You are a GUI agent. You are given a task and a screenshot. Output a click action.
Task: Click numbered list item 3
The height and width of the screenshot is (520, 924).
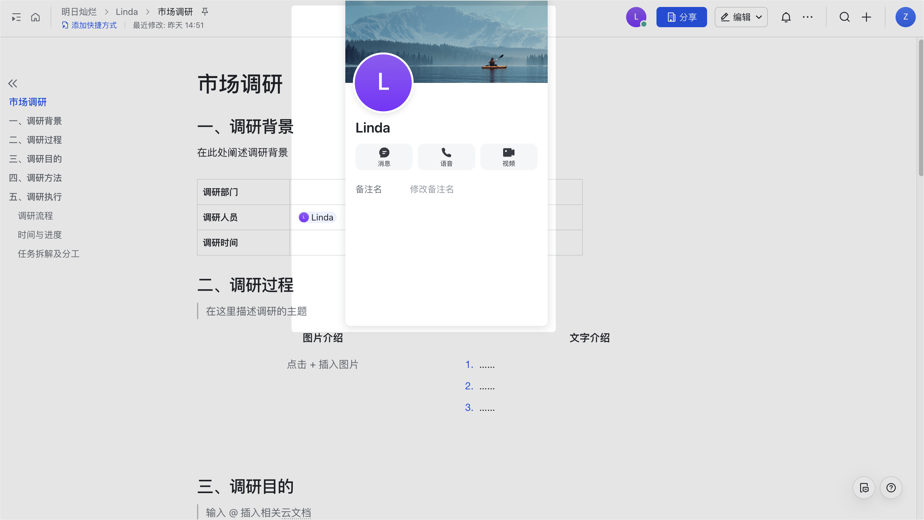tap(480, 408)
